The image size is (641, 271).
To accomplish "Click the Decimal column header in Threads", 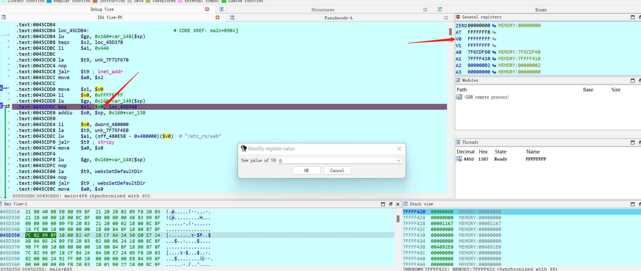I will [x=465, y=152].
